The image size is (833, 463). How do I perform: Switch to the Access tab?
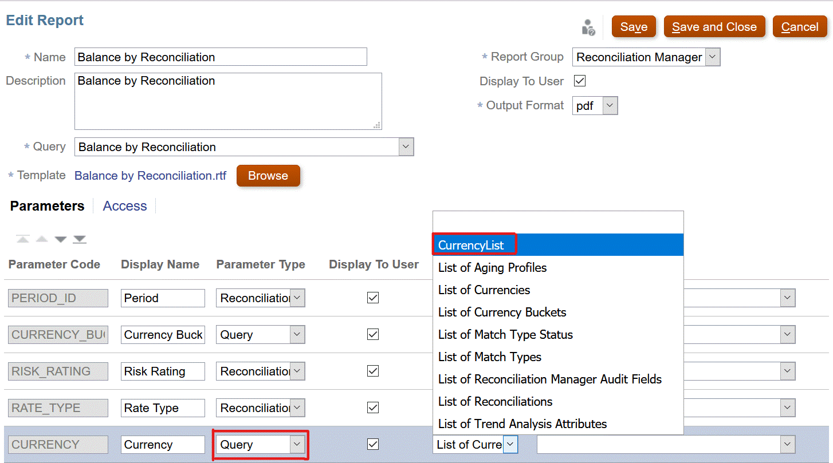[125, 206]
